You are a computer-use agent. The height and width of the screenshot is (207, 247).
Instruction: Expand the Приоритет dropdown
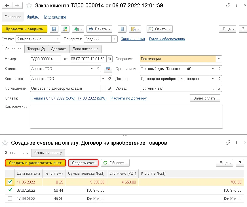pos(114,39)
